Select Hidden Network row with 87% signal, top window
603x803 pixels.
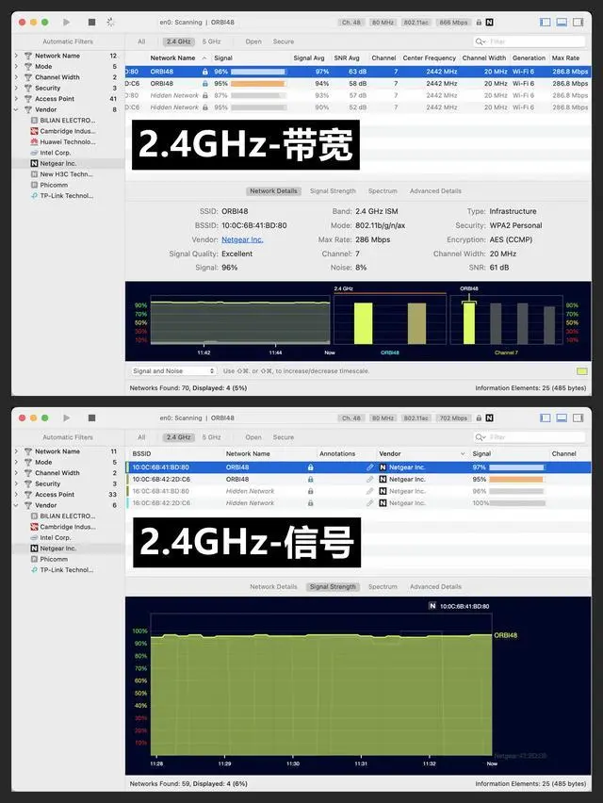[358, 96]
